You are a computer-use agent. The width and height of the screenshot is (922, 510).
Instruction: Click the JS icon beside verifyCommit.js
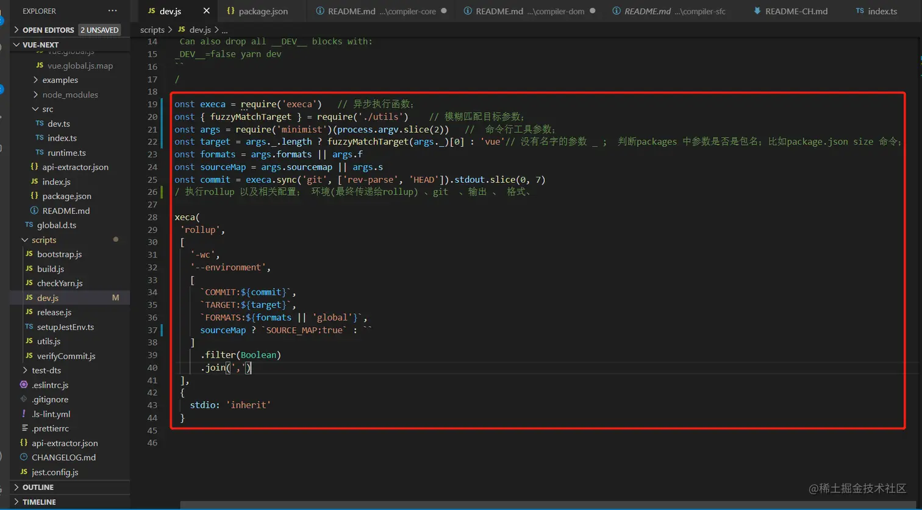(29, 356)
